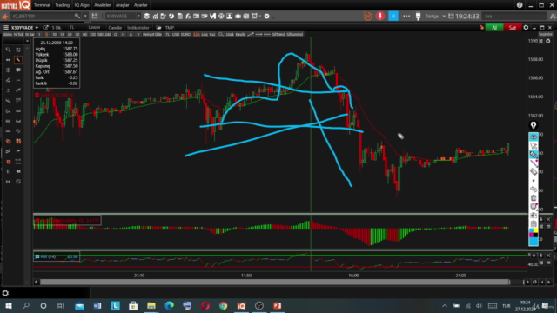
Task: Toggle Lin linear scale
Action: [197, 35]
